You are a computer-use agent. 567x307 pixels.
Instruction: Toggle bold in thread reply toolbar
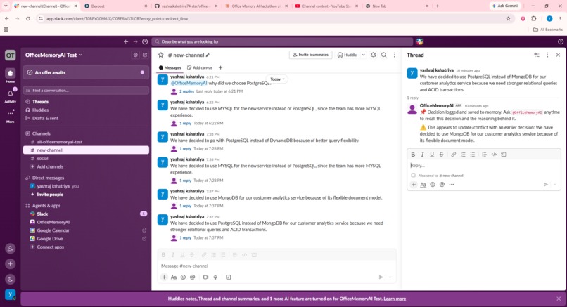413,155
